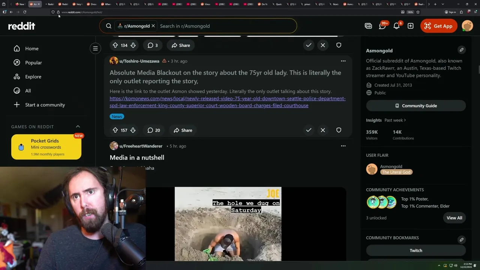Remove the r/Asmongold search filter
Viewport: 480px width, 270px height.
(x=153, y=26)
